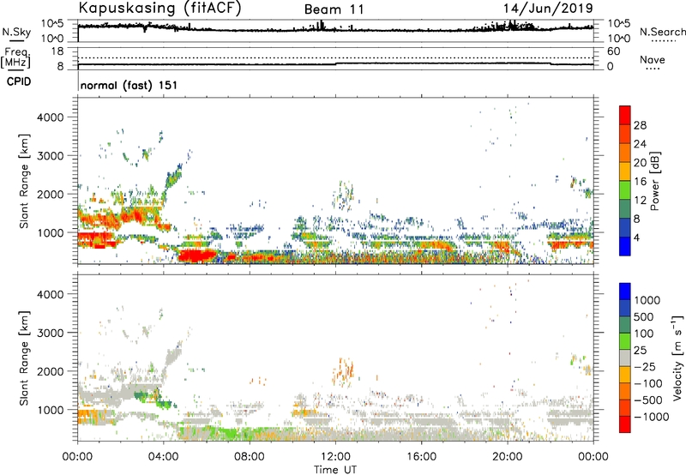Click the large red power patch near 05:30
Image resolution: width=686 pixels, height=475 pixels.
click(x=197, y=255)
